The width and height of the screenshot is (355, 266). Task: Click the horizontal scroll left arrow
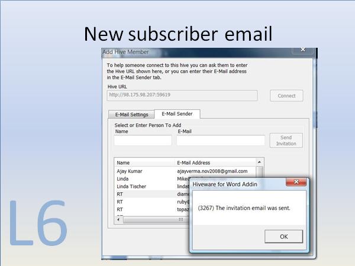[x=118, y=219]
